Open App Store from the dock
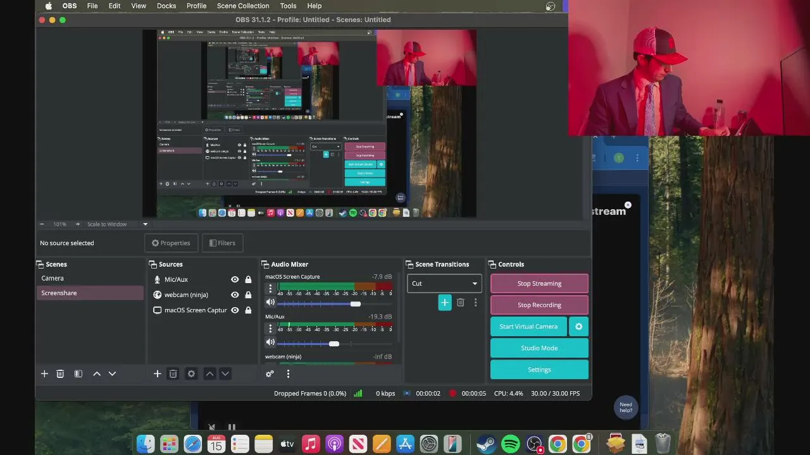The width and height of the screenshot is (810, 455). tap(405, 444)
